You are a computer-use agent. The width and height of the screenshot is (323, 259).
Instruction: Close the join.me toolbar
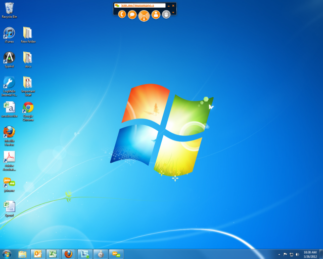click(x=173, y=6)
